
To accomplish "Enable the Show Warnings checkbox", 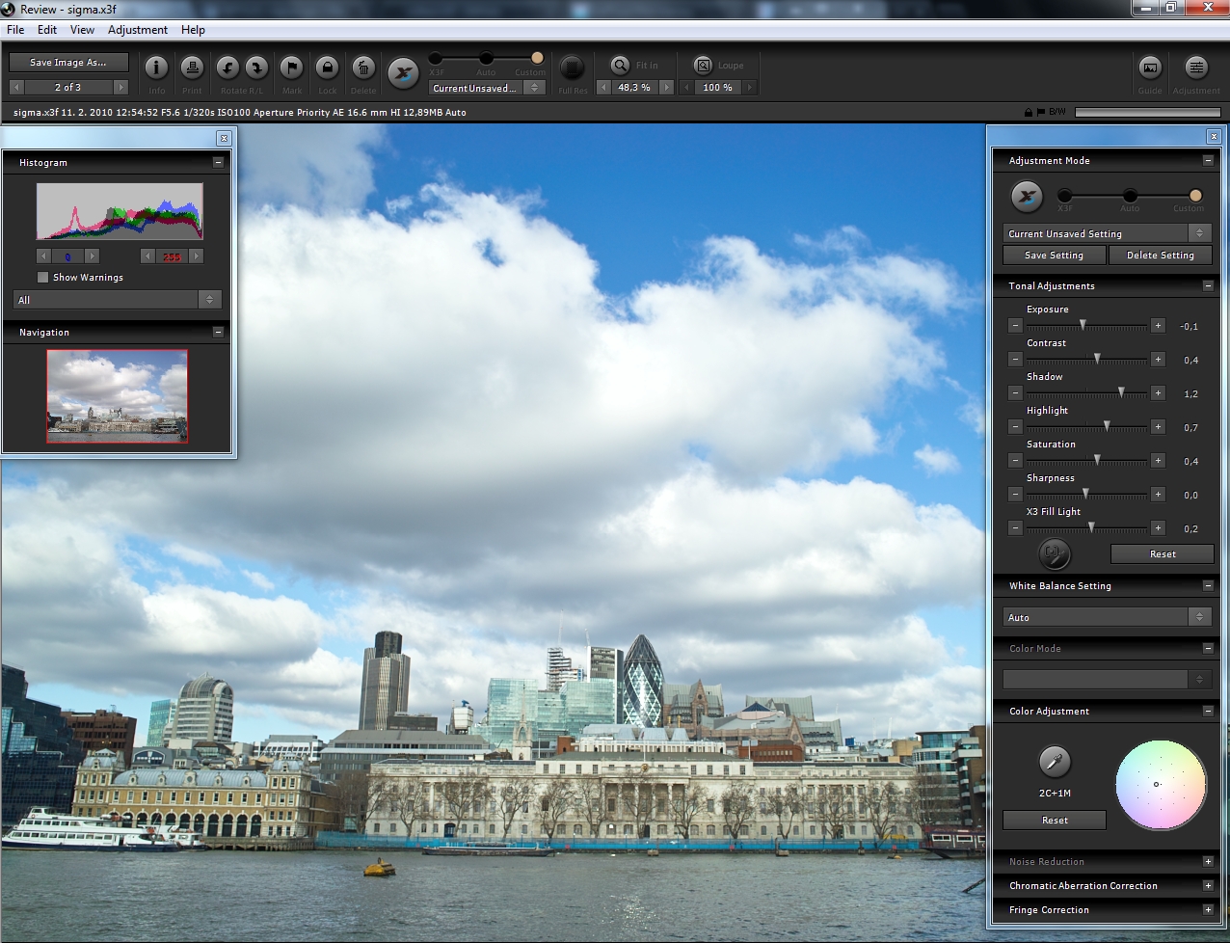I will coord(42,278).
